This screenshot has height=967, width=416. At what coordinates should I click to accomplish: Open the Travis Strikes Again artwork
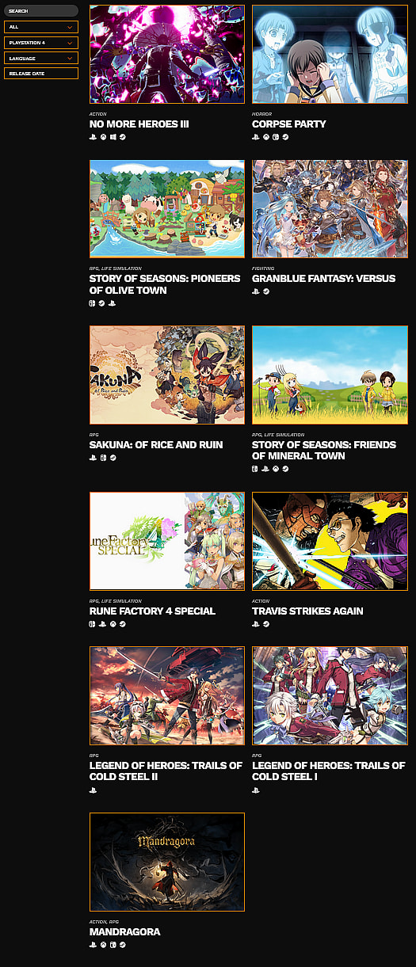[x=330, y=541]
